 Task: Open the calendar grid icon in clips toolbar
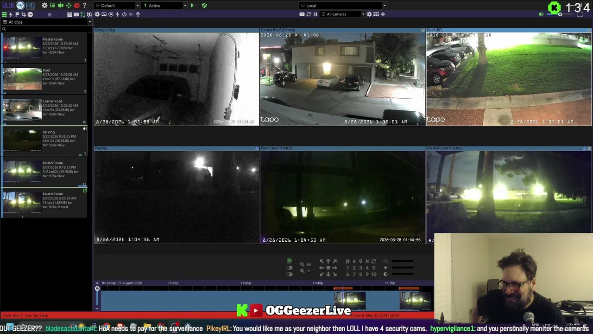click(69, 14)
